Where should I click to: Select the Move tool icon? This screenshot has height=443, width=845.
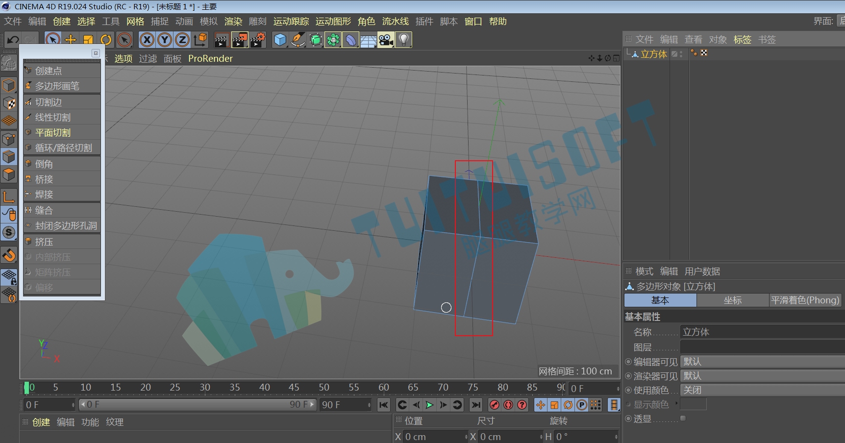71,40
